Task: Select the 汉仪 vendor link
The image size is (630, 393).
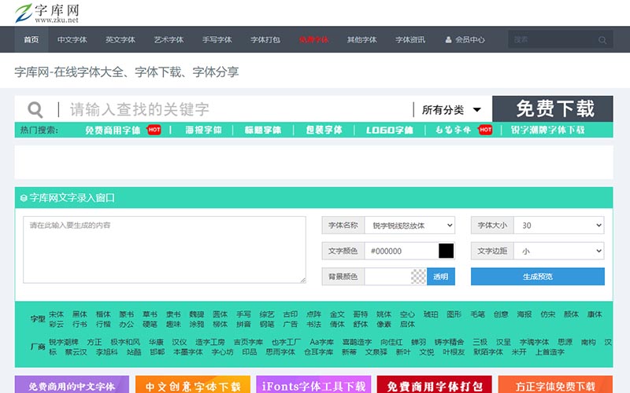Action: tap(180, 342)
